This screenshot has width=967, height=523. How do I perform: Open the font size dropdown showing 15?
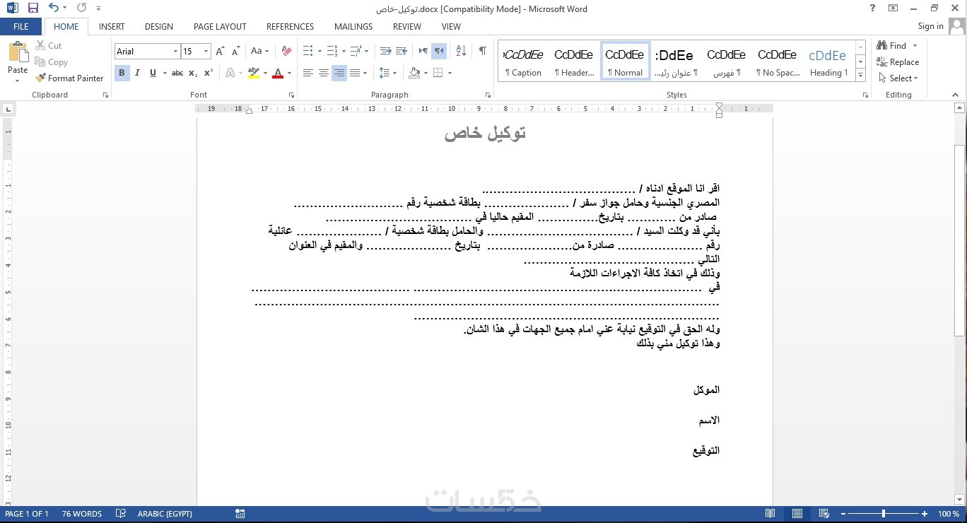[206, 52]
